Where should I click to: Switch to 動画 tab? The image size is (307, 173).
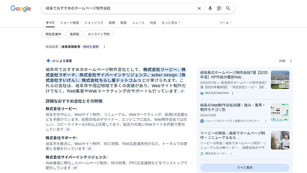124,23
